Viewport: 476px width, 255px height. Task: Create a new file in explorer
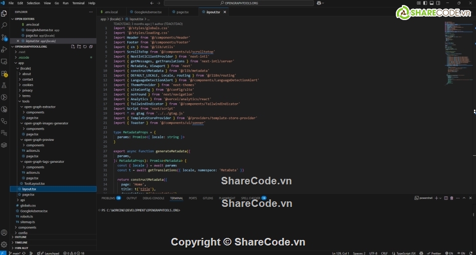(73, 47)
